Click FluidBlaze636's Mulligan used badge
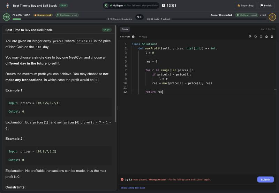Viewport: 279px width, 193px height. (67, 15)
